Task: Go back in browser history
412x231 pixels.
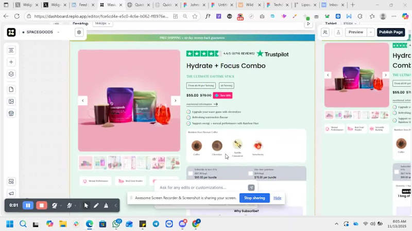Action: tap(6, 16)
